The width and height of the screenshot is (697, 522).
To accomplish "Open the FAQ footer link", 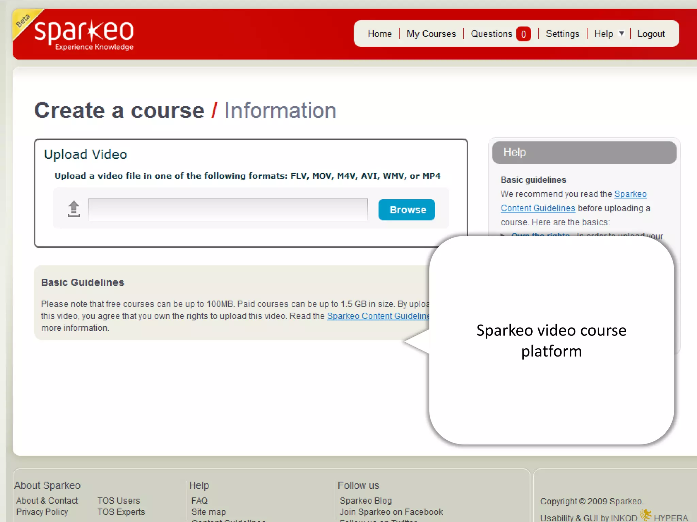I will pos(199,501).
